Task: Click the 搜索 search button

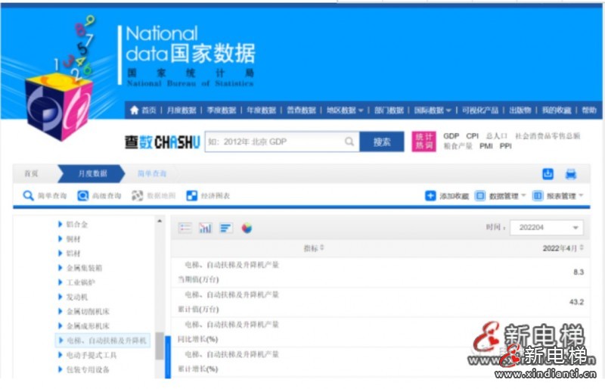Action: tap(382, 142)
